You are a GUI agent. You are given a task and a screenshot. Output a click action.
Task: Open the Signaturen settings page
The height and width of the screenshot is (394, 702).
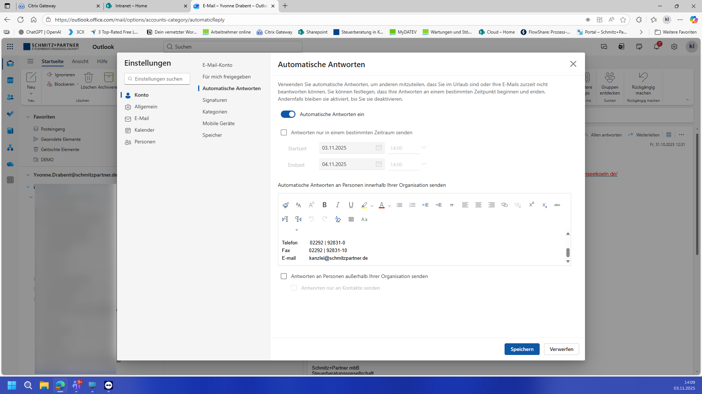coord(215,100)
